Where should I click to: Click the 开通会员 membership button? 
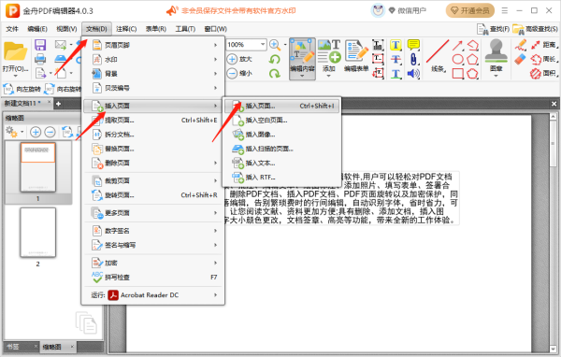[470, 10]
